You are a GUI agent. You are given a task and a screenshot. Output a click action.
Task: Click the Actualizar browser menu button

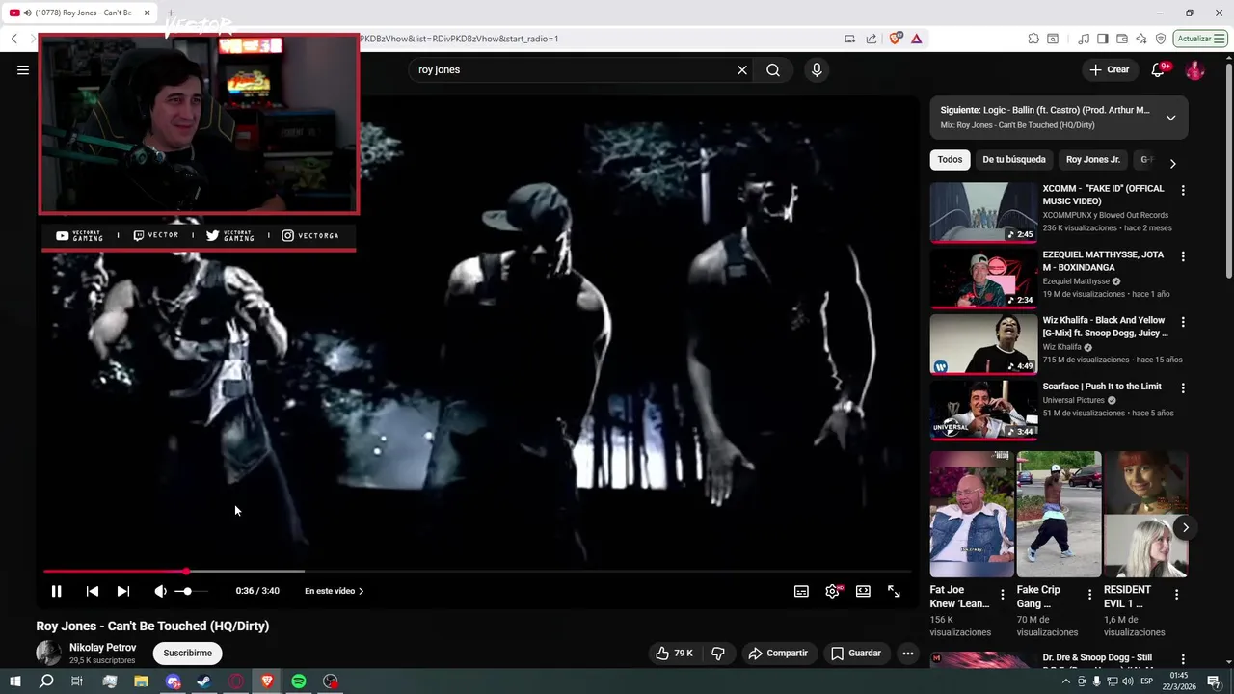click(1200, 39)
